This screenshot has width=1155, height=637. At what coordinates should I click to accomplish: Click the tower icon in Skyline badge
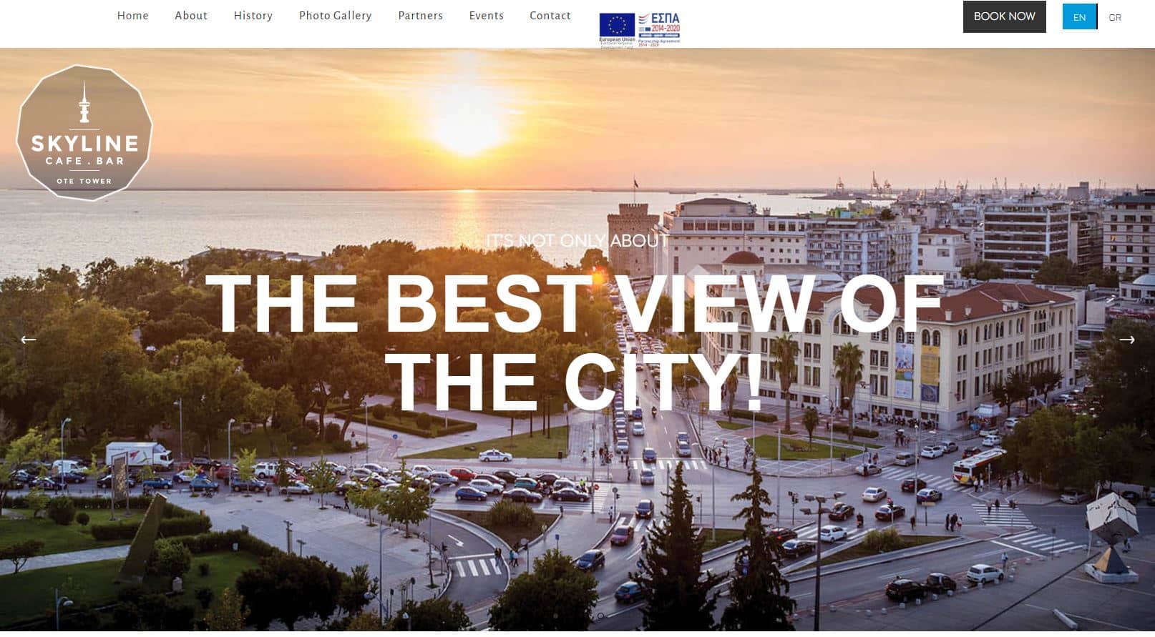pyautogui.click(x=84, y=103)
